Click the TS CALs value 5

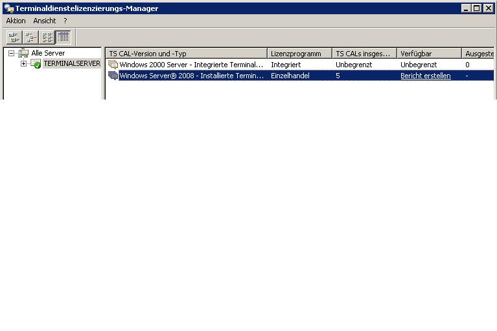coord(338,76)
